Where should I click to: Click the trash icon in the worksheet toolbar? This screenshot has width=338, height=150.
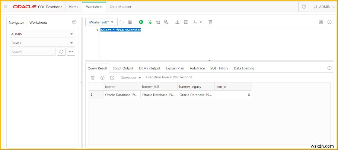coord(210,22)
